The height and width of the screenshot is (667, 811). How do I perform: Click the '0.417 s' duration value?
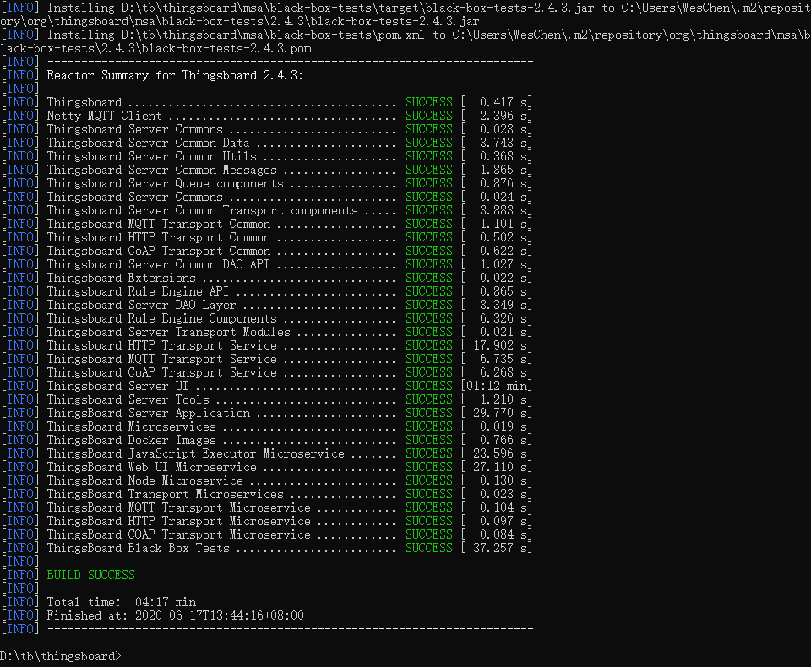503,102
